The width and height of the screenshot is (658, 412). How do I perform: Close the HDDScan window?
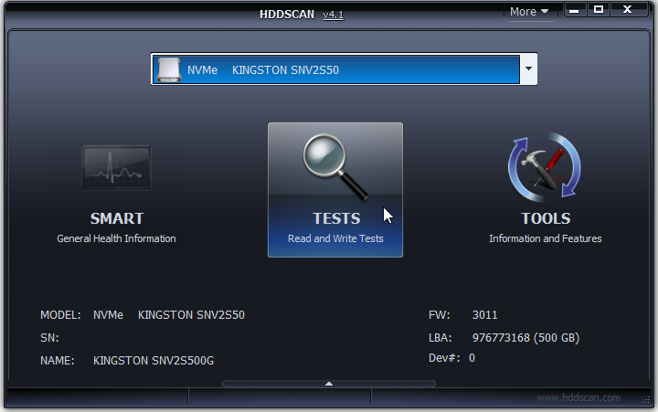[627, 10]
